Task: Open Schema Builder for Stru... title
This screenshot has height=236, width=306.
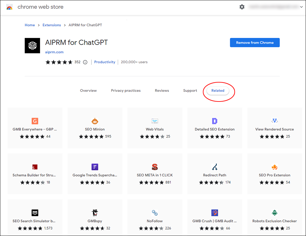Action: (34, 175)
